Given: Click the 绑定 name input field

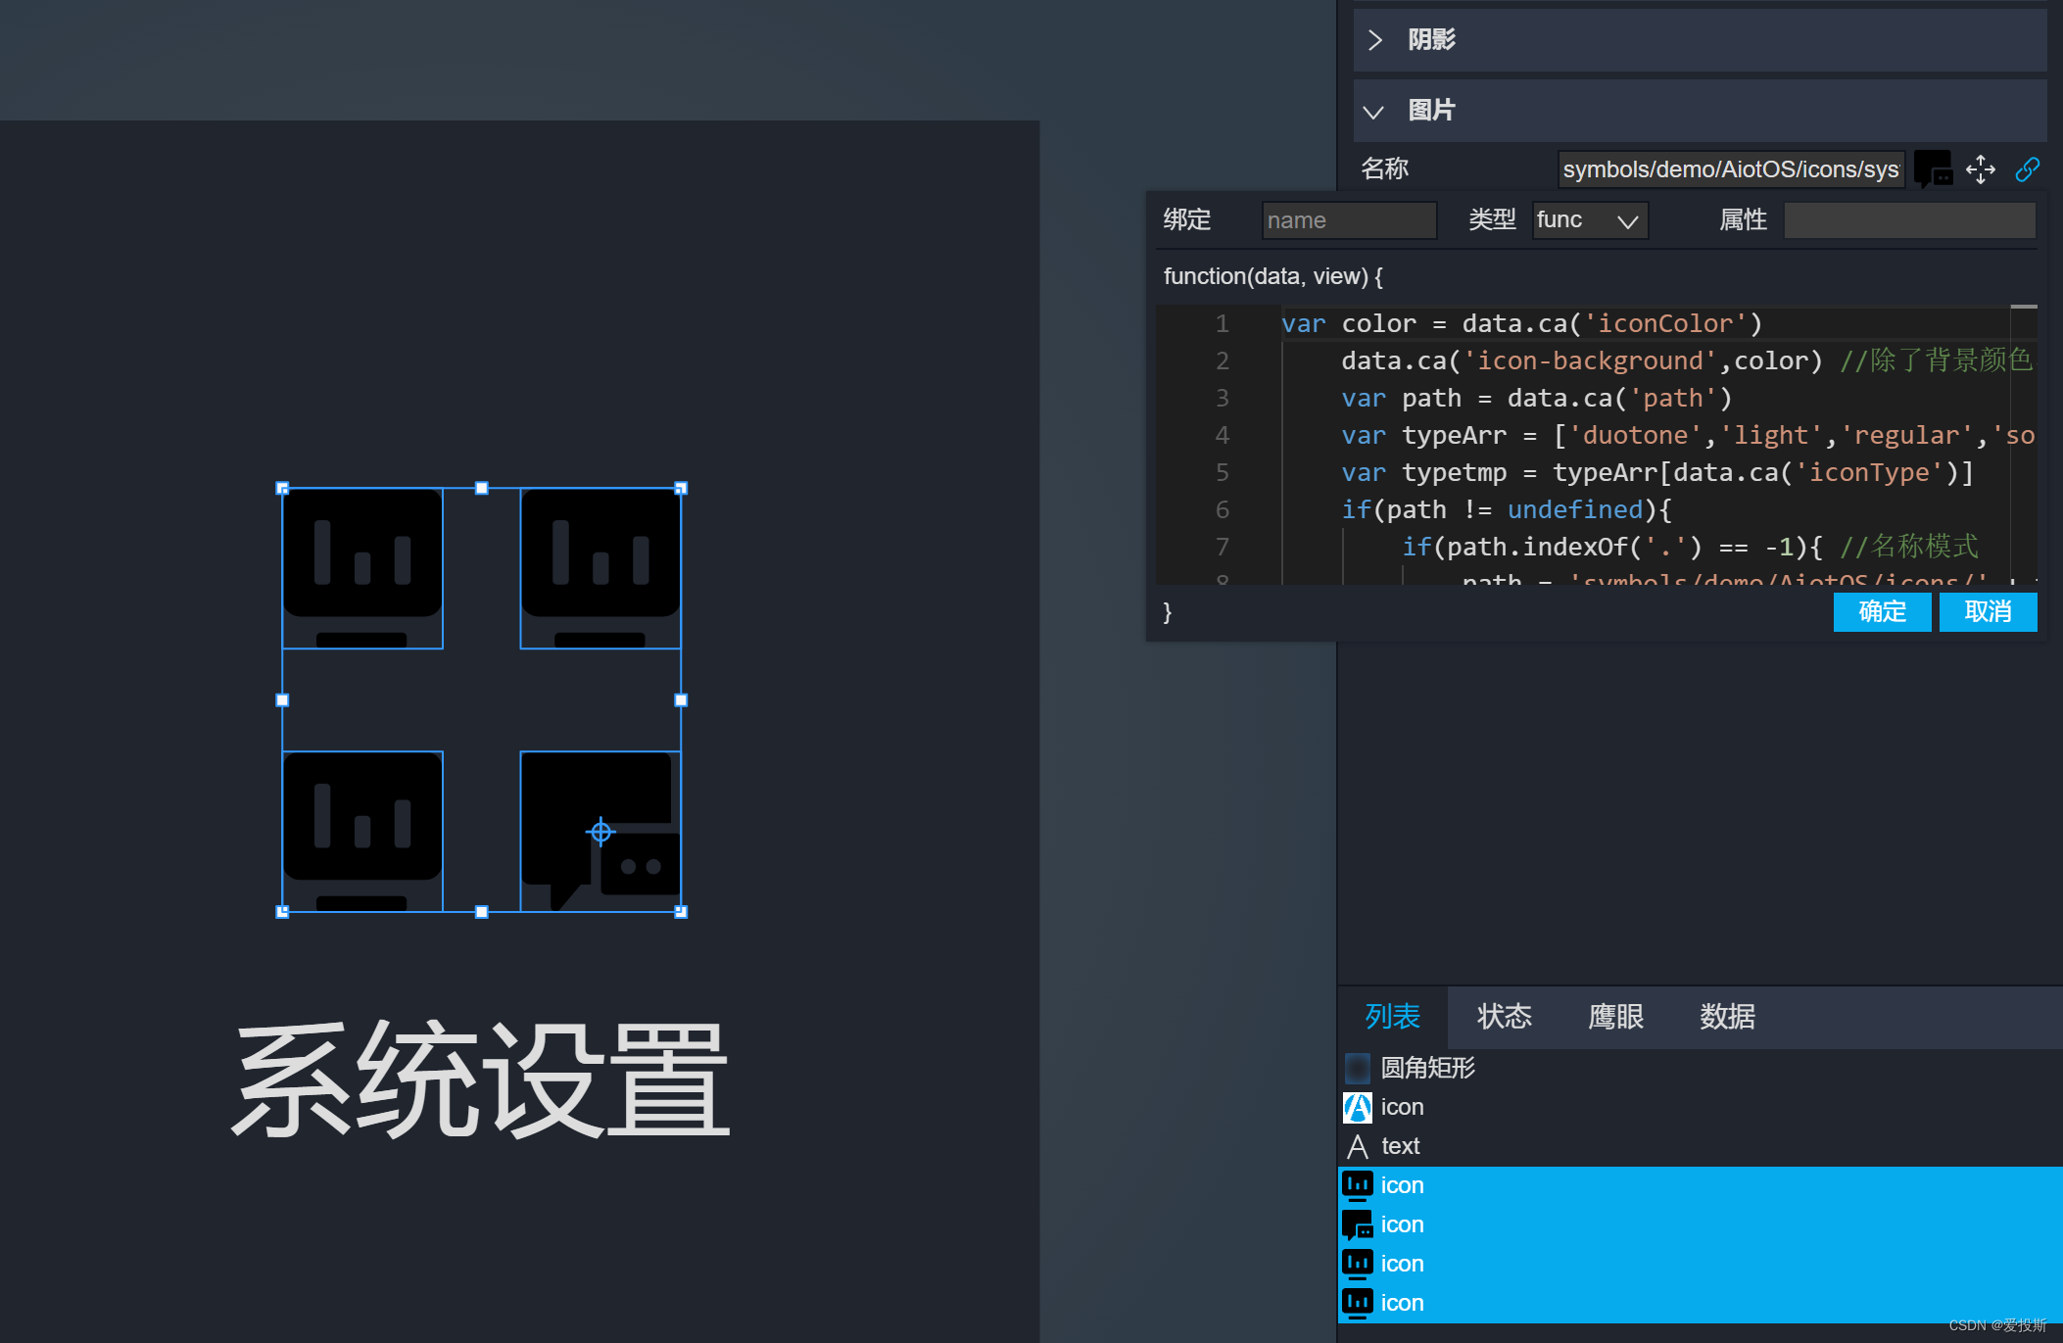Looking at the screenshot, I should point(1348,220).
